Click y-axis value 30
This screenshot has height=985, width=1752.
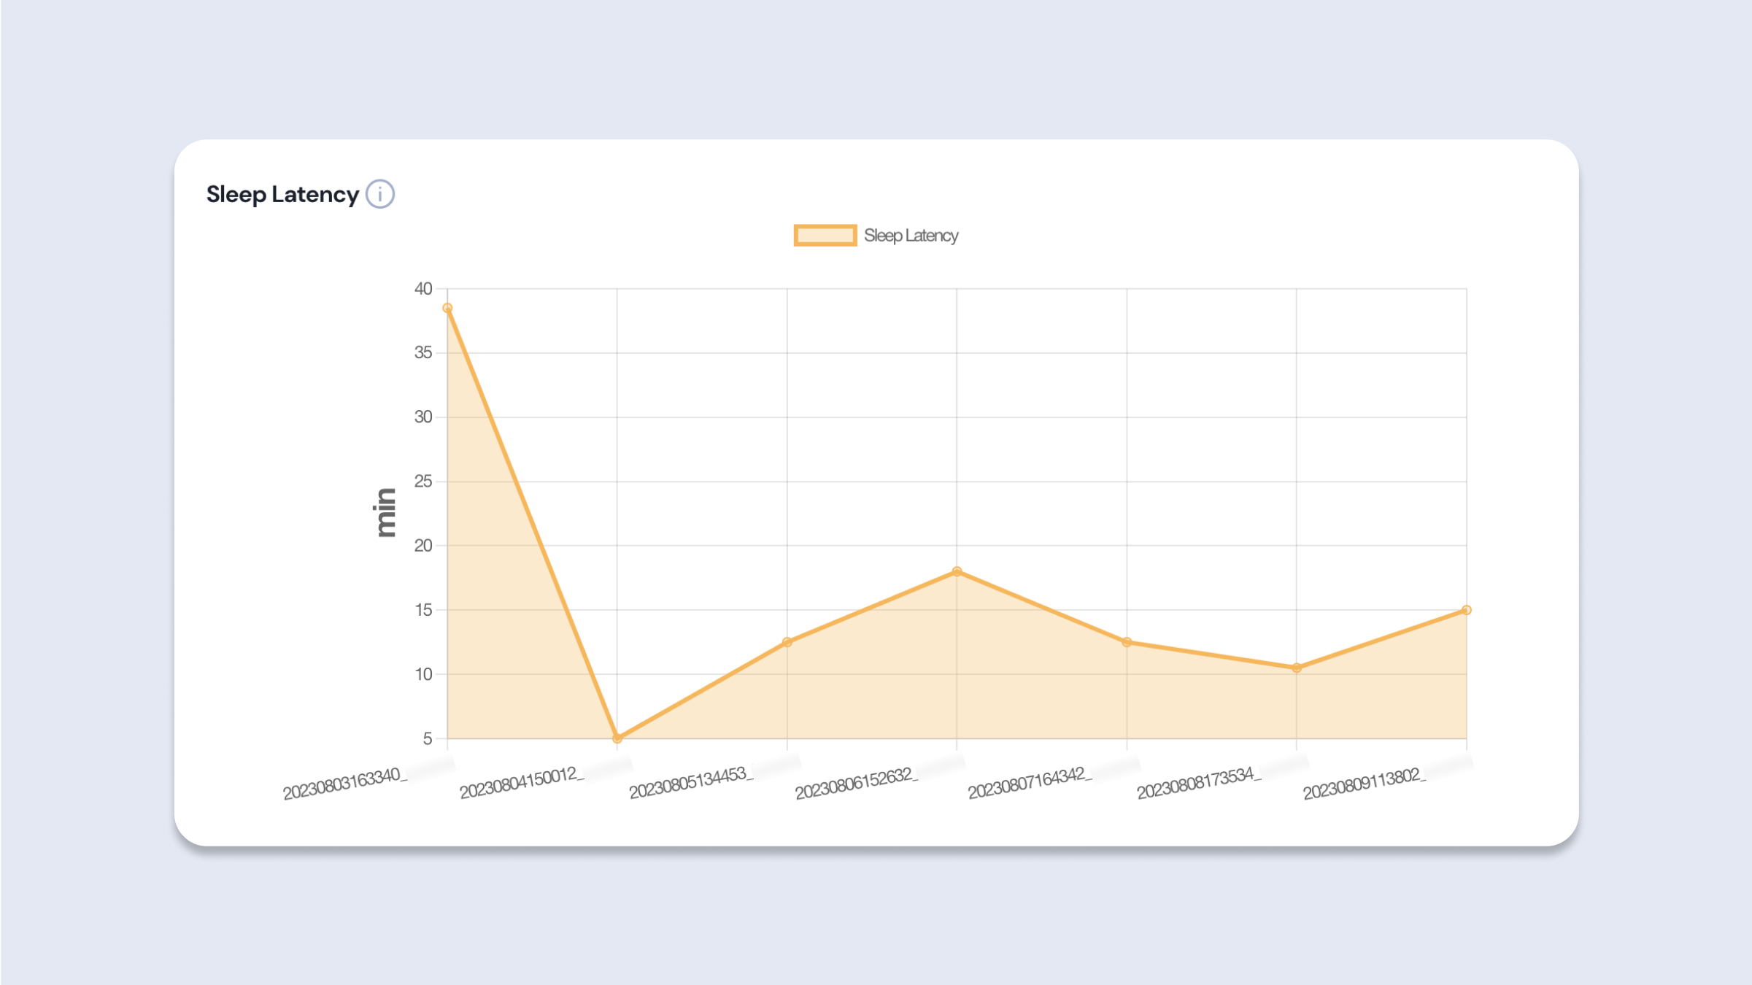(x=423, y=417)
